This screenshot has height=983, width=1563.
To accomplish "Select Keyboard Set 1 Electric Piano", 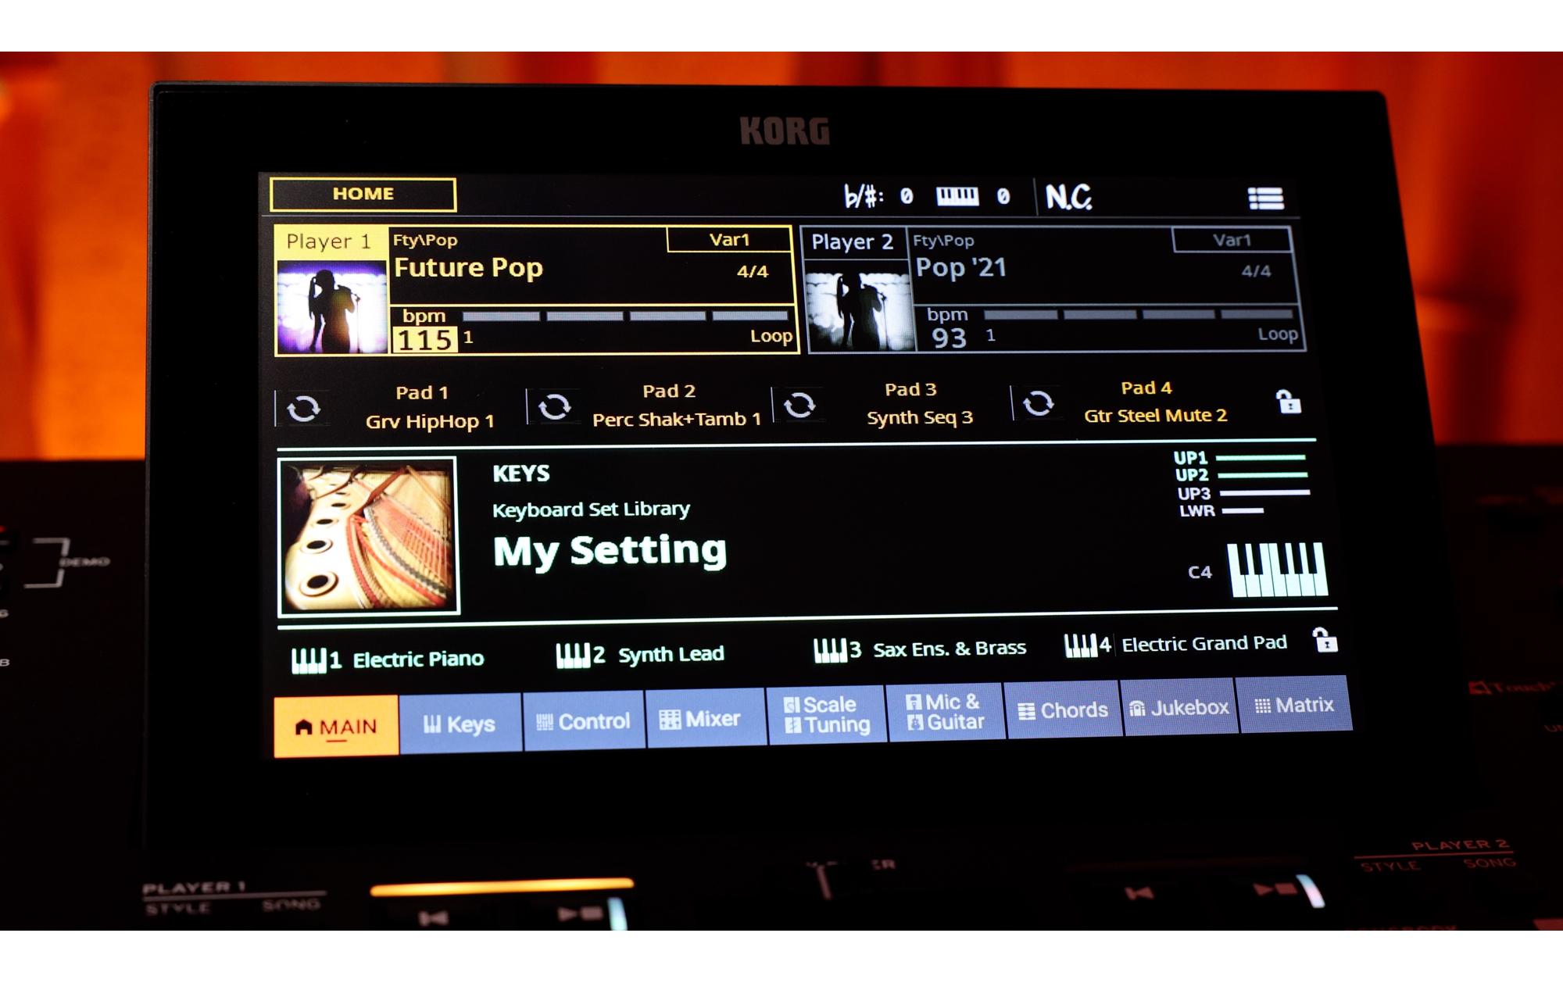I will tap(388, 660).
